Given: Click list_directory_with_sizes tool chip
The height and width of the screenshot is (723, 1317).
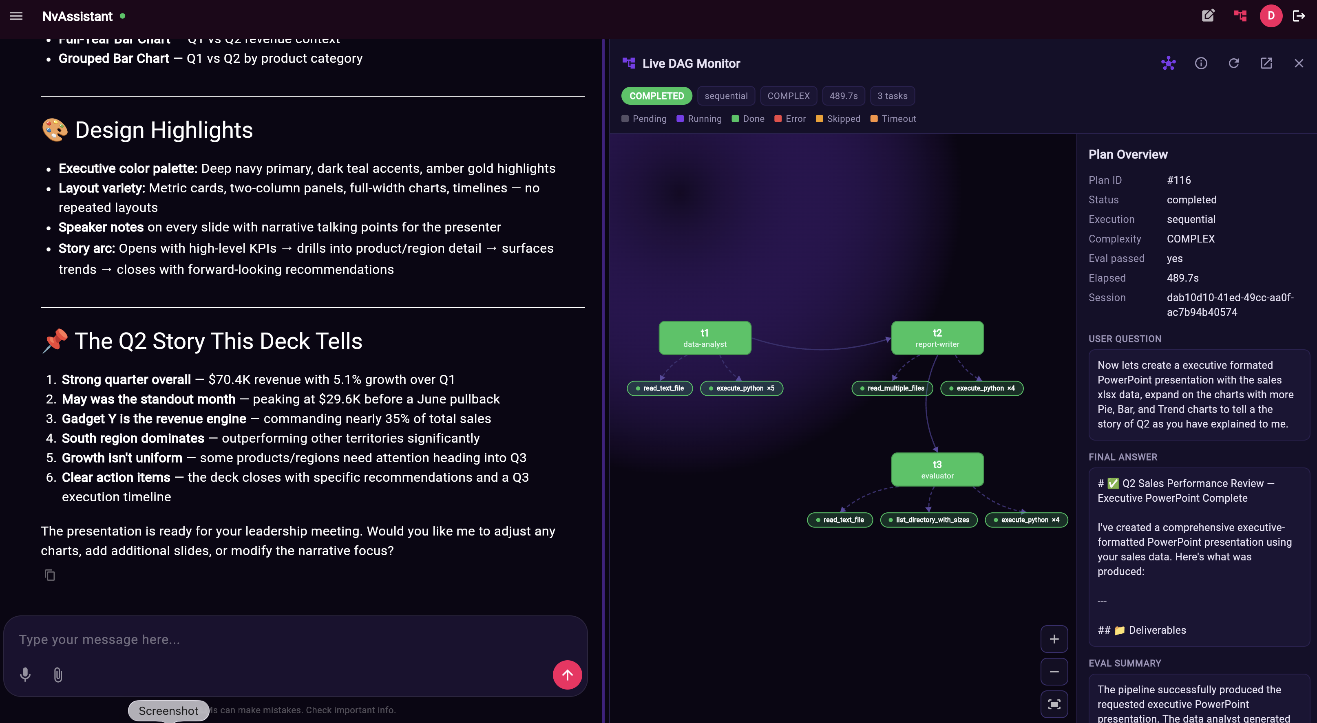Looking at the screenshot, I should click(928, 520).
